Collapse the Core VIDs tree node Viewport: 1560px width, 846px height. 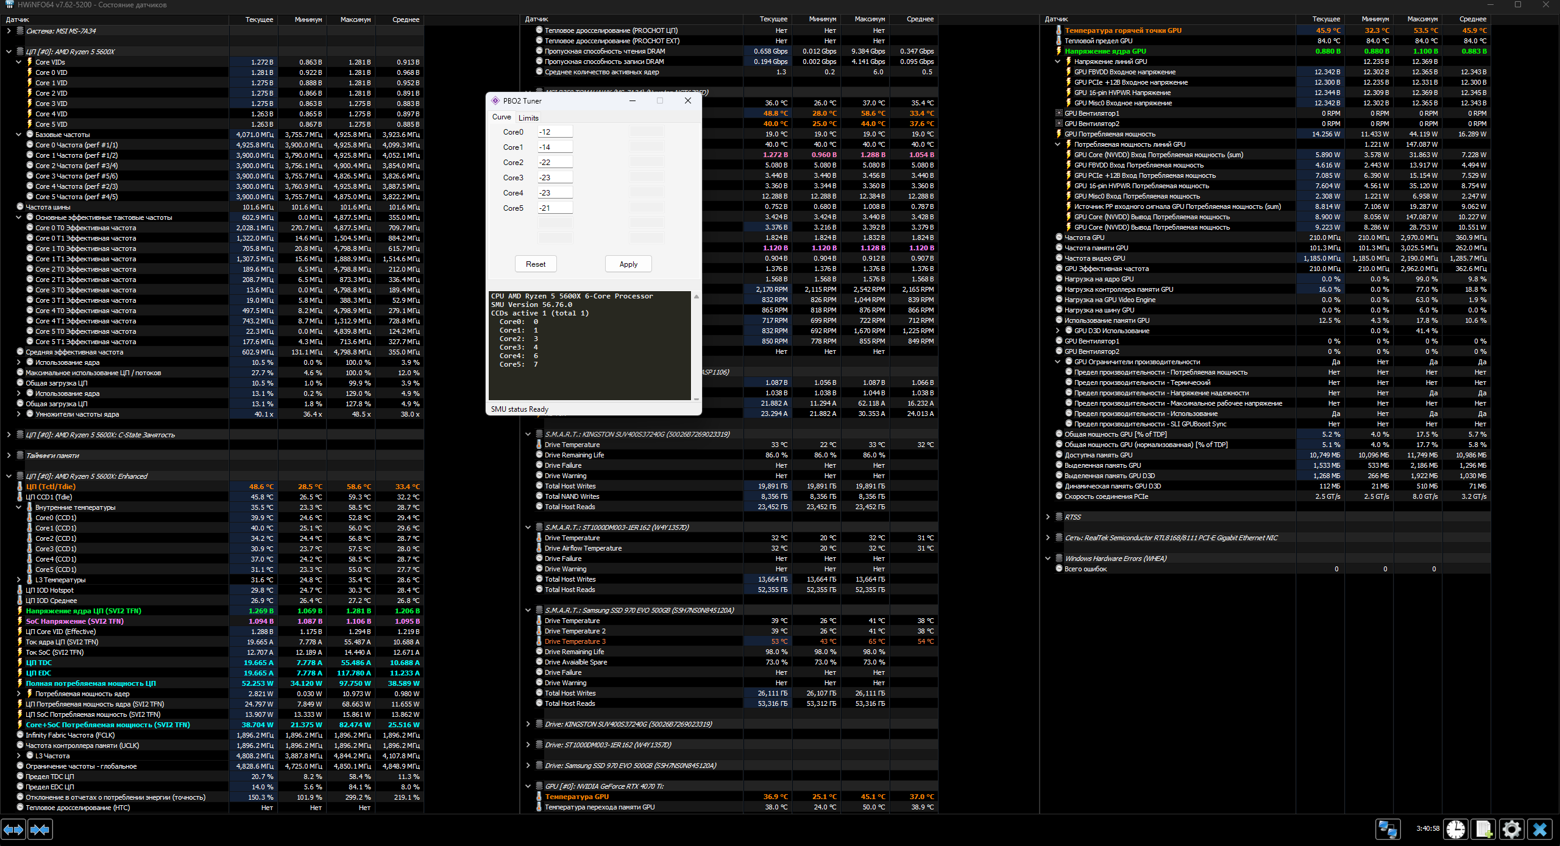pyautogui.click(x=18, y=62)
